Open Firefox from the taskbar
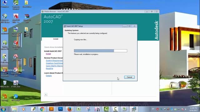 70,109
